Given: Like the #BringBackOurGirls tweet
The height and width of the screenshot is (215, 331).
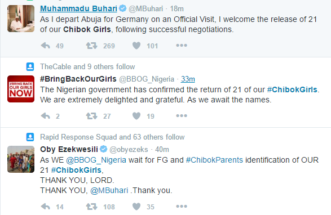Looking at the screenshot, I should coord(136,116).
